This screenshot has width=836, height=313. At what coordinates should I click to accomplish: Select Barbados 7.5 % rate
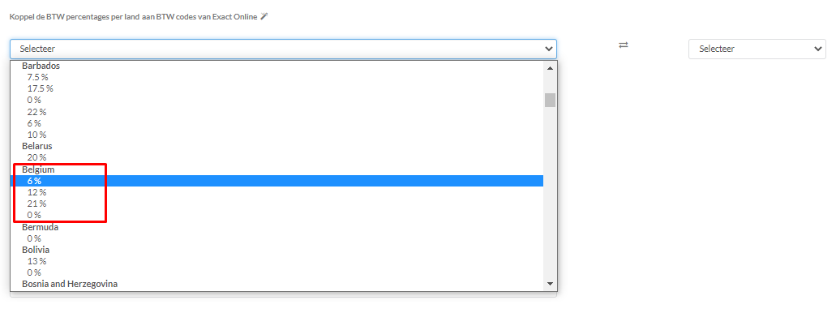(x=277, y=77)
